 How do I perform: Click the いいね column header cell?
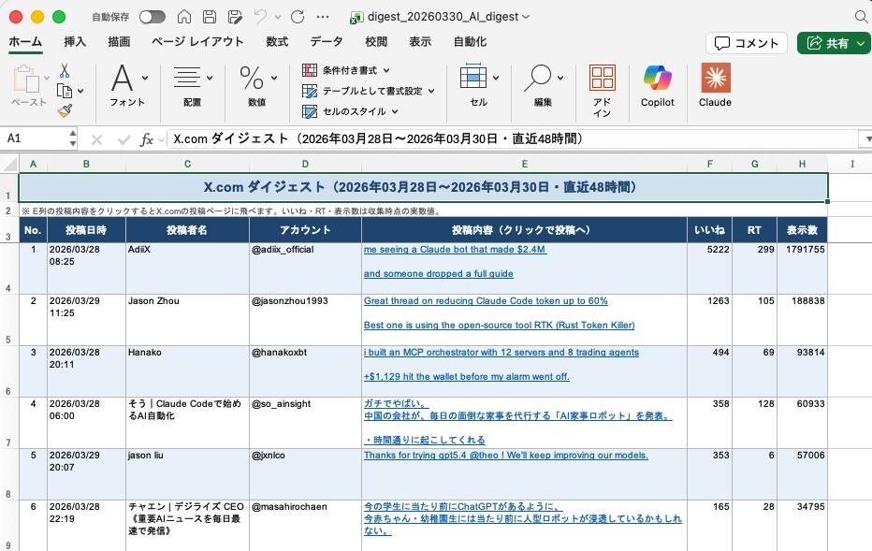click(x=709, y=230)
